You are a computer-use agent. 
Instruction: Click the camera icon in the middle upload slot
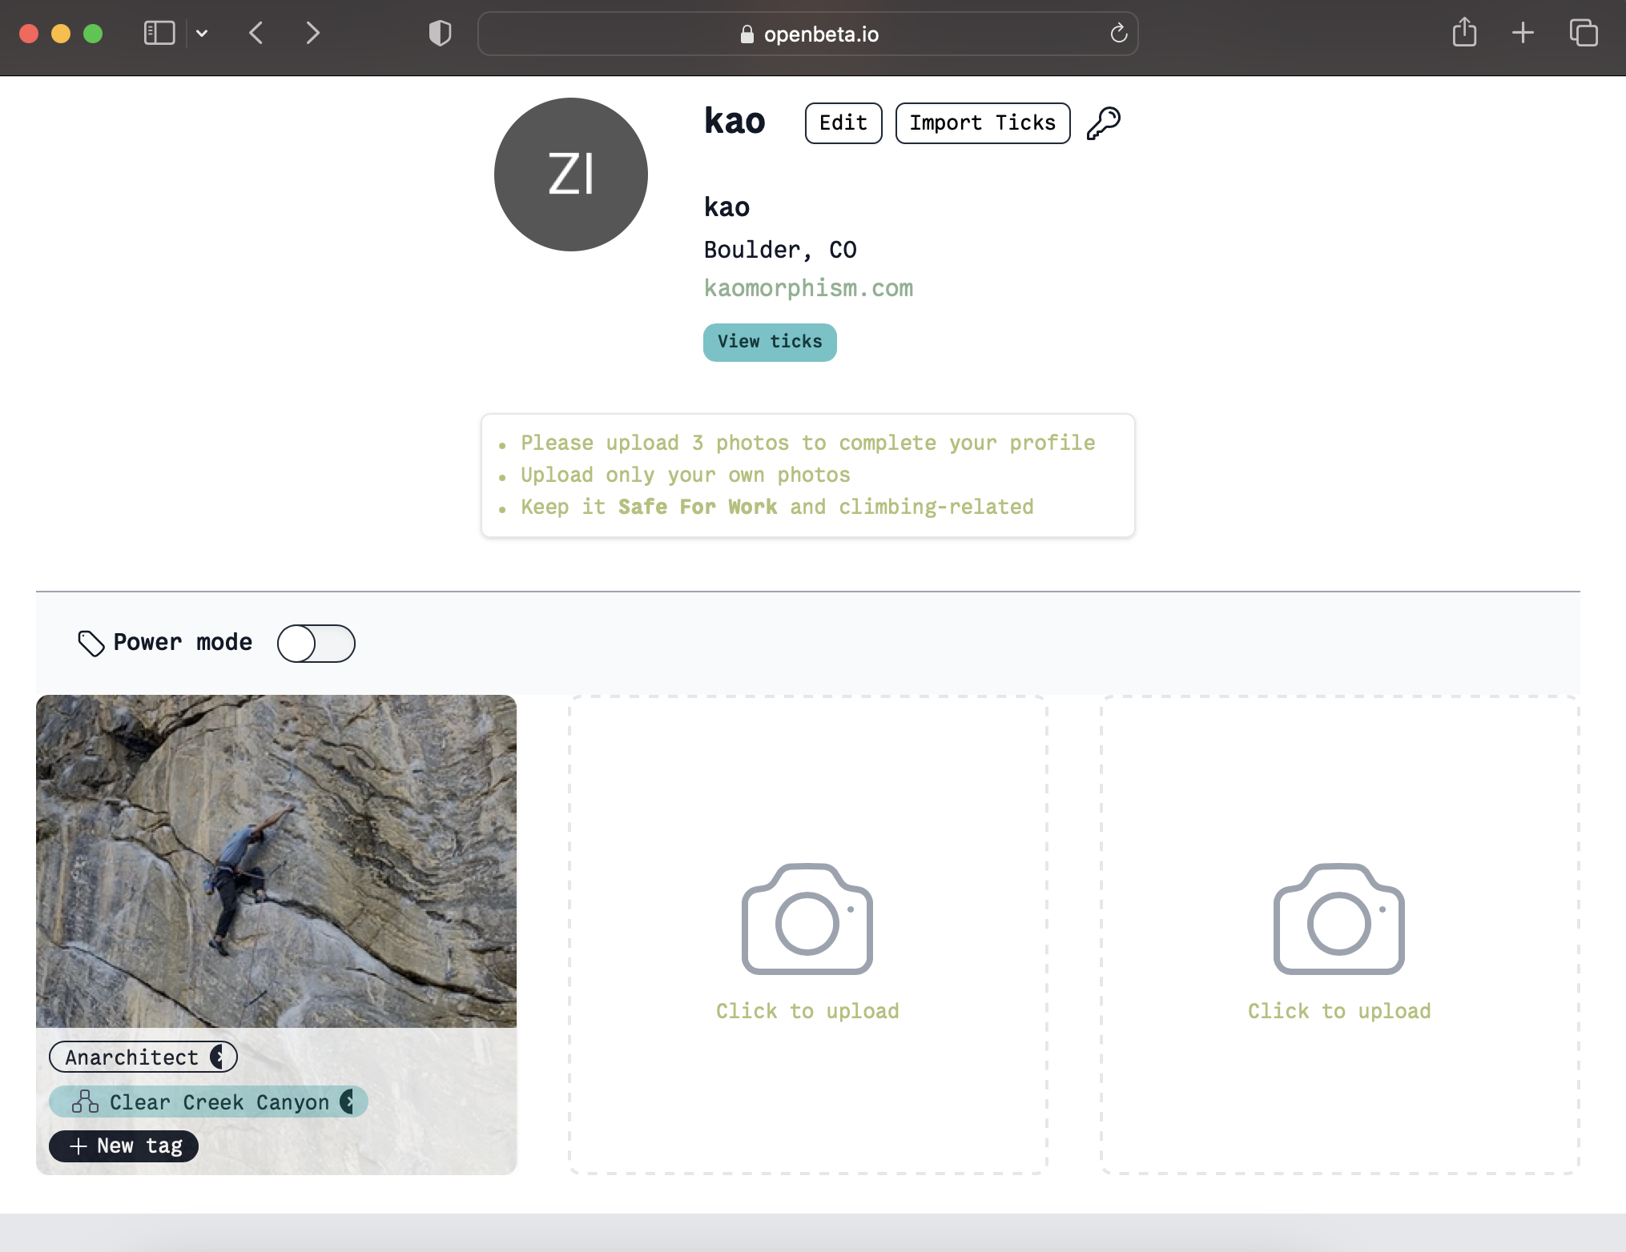pos(807,919)
